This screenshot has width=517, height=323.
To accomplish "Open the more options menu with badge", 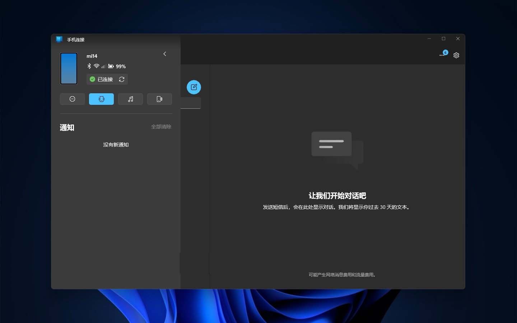I will point(443,55).
